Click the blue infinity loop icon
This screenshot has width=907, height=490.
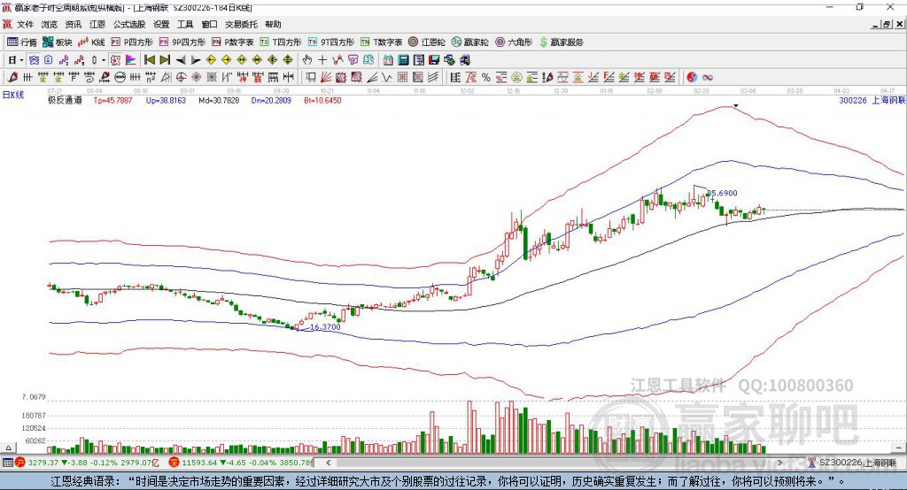(x=708, y=78)
